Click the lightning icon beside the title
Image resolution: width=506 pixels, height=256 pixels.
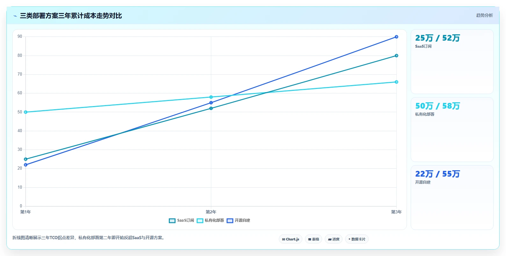click(x=15, y=16)
